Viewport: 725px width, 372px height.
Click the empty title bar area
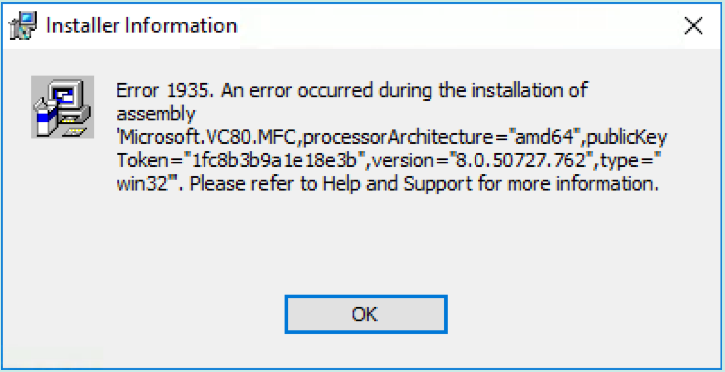tap(453, 25)
